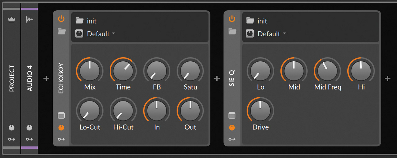
Task: Add device before ECHOBOY with plus button
Action: 46,79
